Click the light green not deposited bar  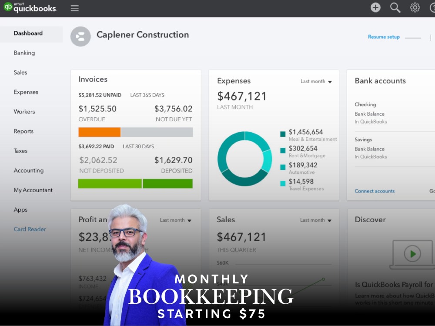pyautogui.click(x=110, y=183)
